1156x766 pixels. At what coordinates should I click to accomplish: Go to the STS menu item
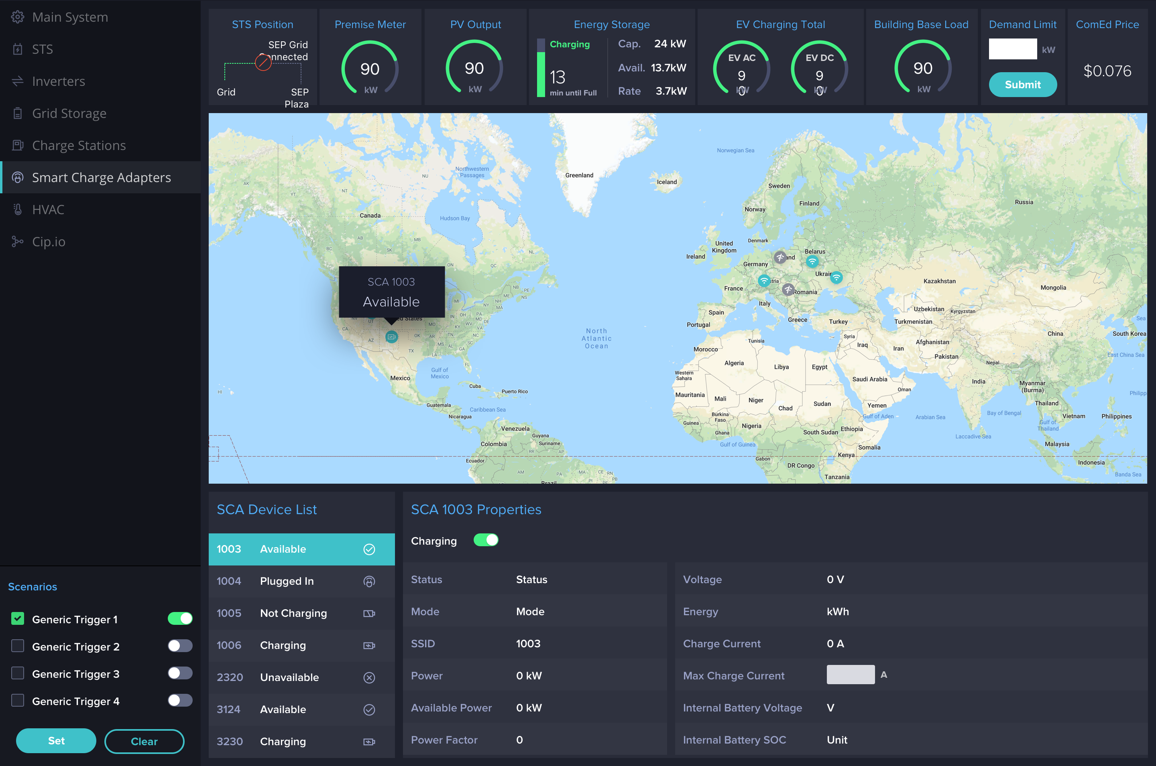(x=43, y=49)
